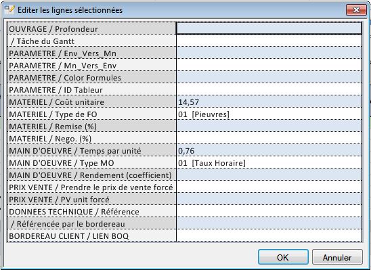Click the BORDEREAU CLIENT / LIEN BOQ label
This screenshot has width=371, height=270.
[69, 236]
